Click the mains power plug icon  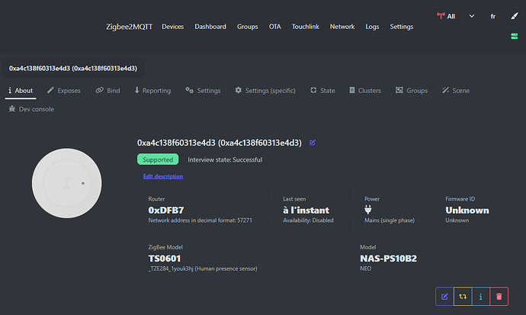pyautogui.click(x=368, y=210)
